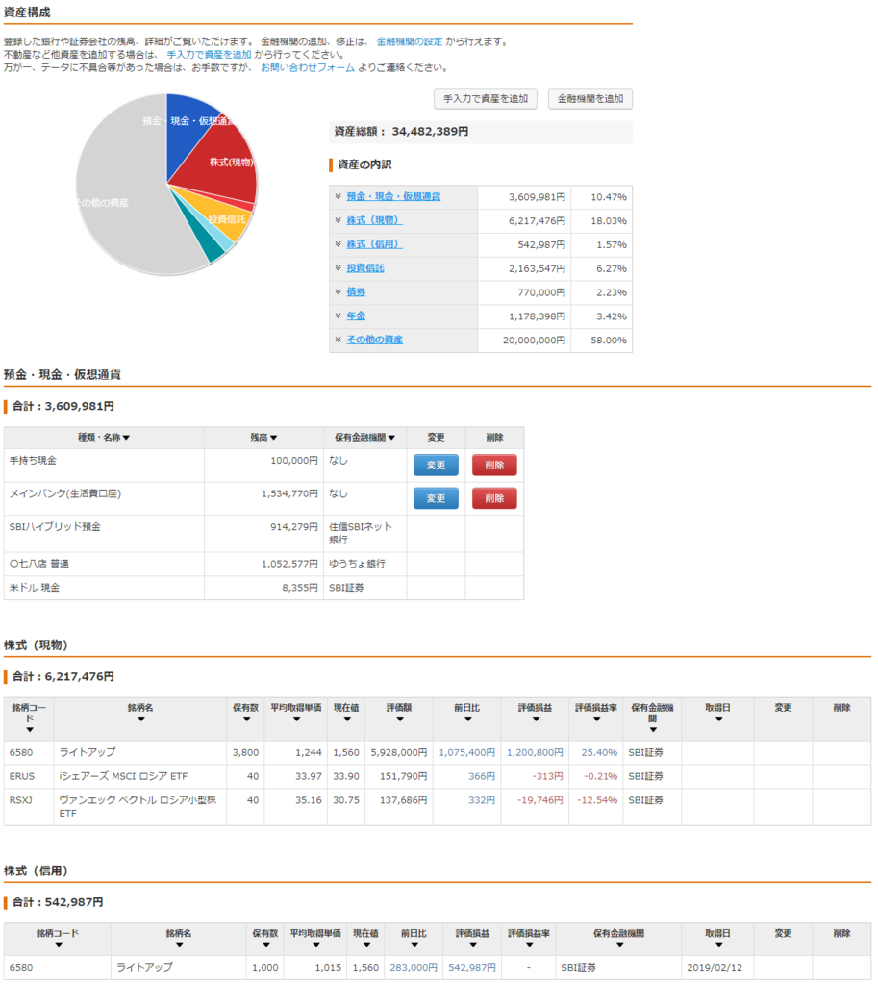This screenshot has height=985, width=878.
Task: Sort 株式(現物) table by 評価額 arrow
Action: (x=399, y=720)
